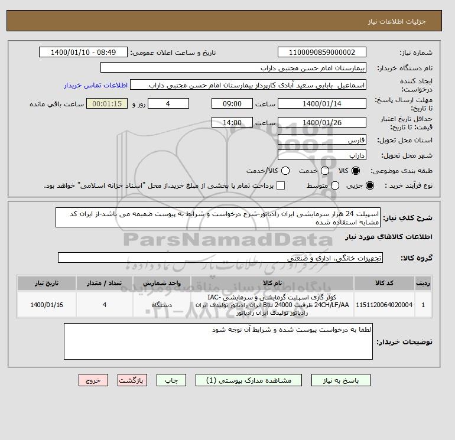This screenshot has width=455, height=440.
Task: Open مشاهده مدارک پیوستی (1) button
Action: point(249,380)
